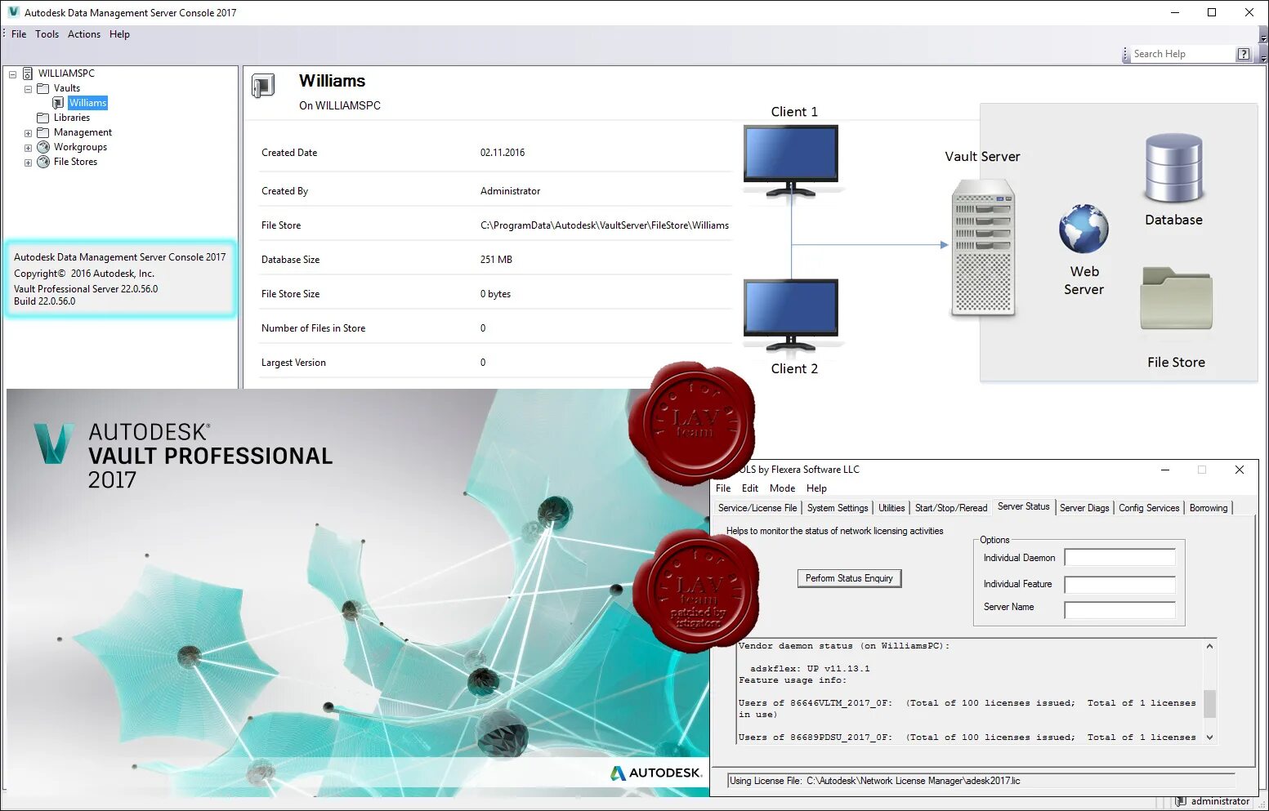This screenshot has width=1269, height=811.
Task: Click the Web Server globe icon
Action: point(1084,229)
